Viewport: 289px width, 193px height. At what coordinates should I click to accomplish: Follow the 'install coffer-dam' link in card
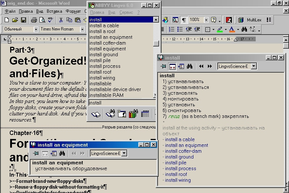pos(183,151)
